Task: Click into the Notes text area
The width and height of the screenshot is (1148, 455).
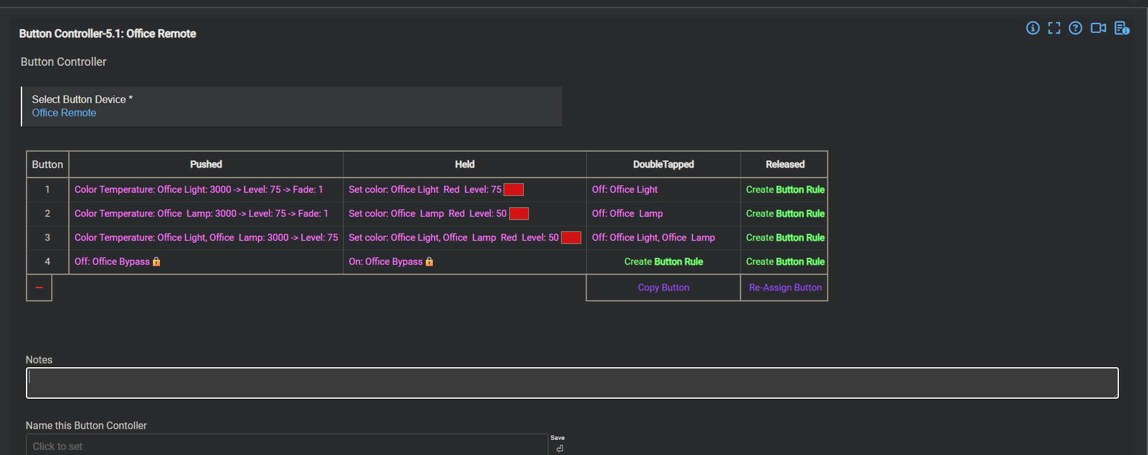Action: 572,383
